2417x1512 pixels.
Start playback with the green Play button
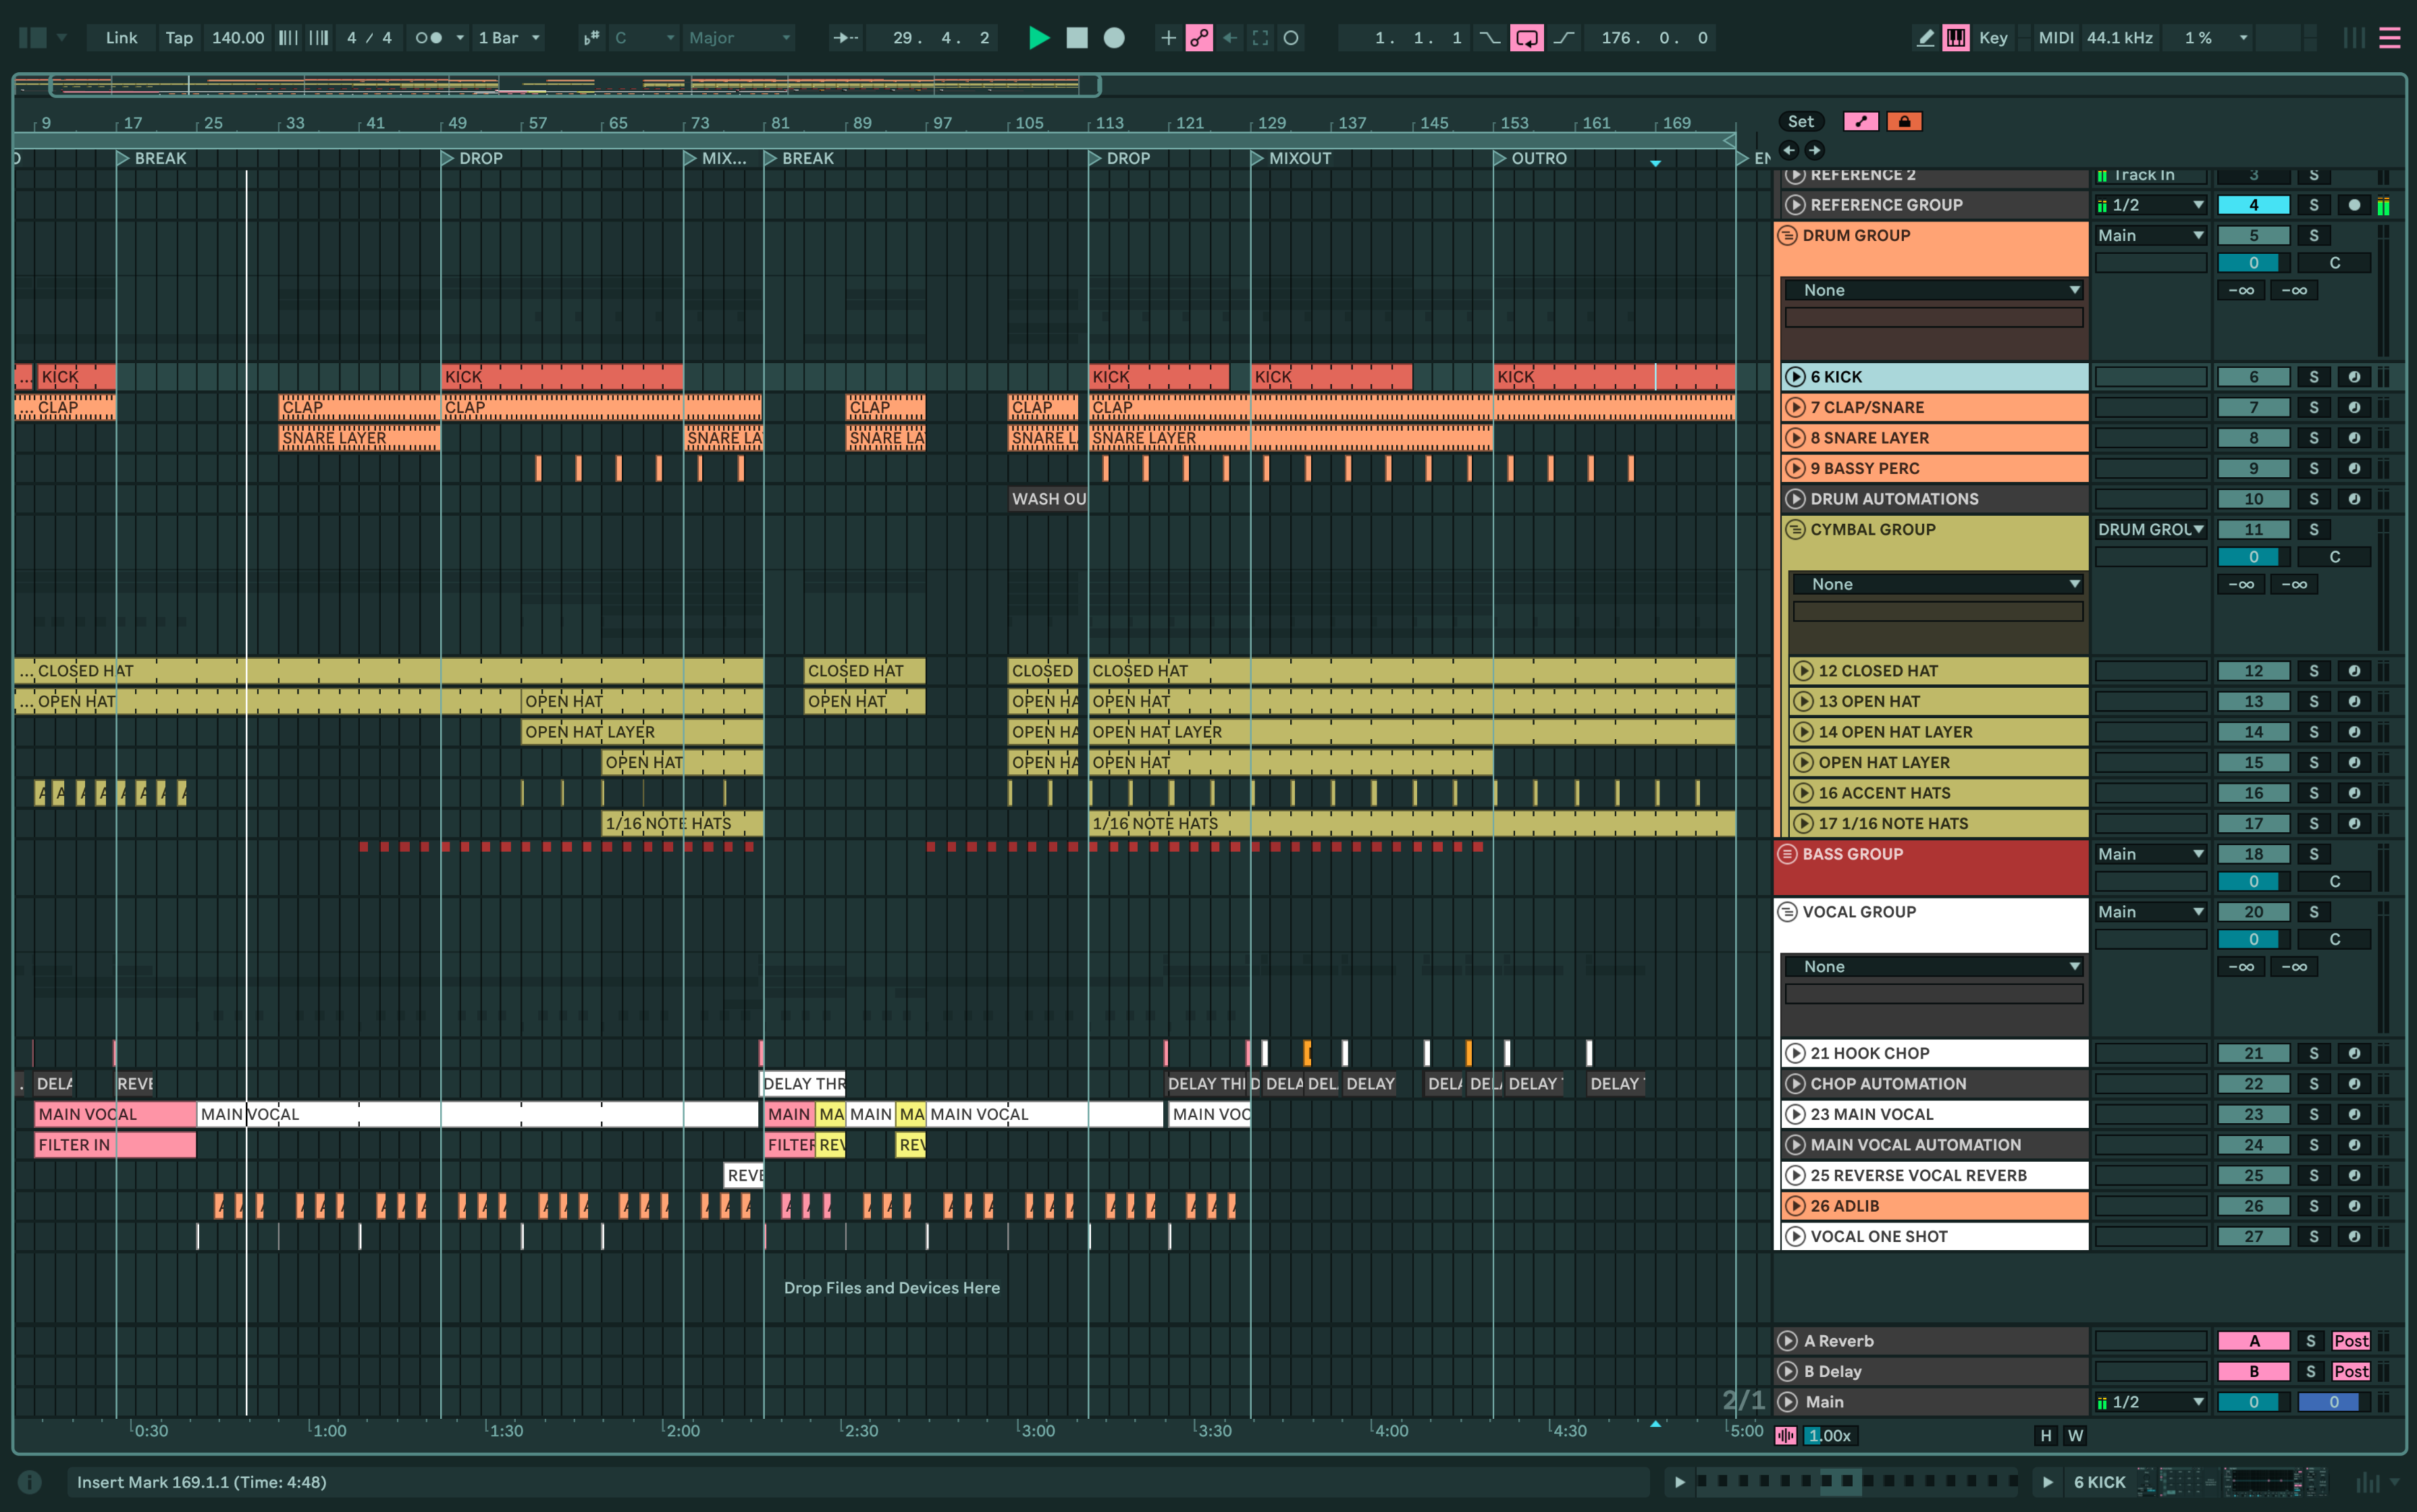click(1039, 38)
